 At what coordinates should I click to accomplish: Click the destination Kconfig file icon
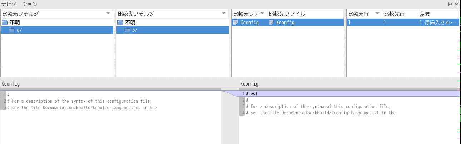(271, 22)
